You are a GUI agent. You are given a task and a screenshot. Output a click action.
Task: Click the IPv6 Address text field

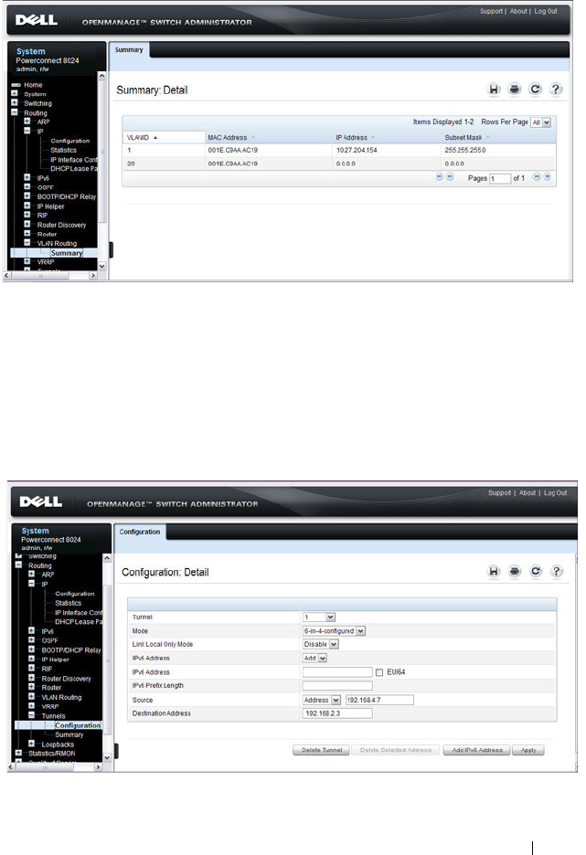click(337, 672)
